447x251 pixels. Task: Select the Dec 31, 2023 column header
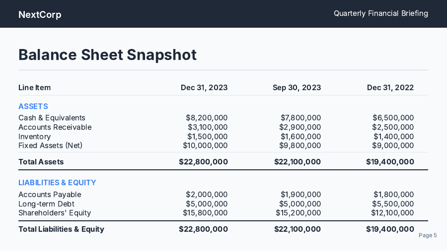204,88
